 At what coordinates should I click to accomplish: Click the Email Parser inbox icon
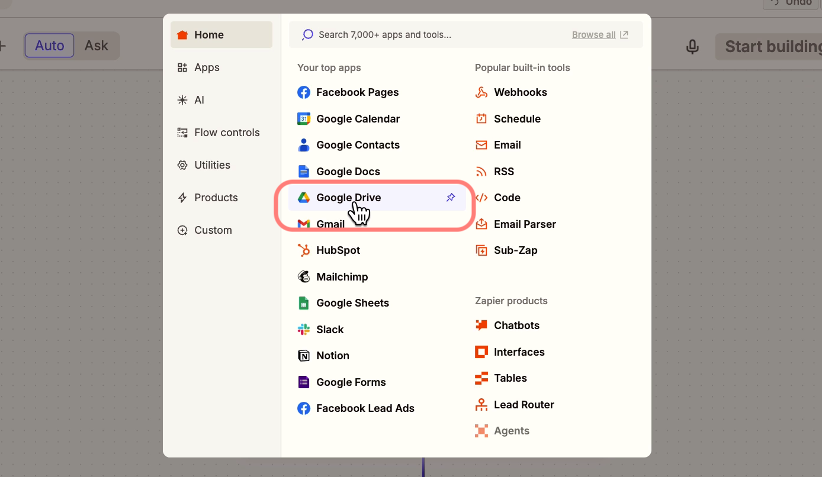tap(481, 224)
